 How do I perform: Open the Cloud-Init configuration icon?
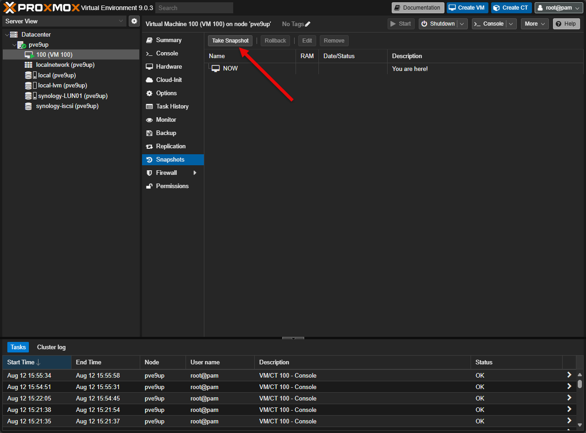pyautogui.click(x=149, y=80)
